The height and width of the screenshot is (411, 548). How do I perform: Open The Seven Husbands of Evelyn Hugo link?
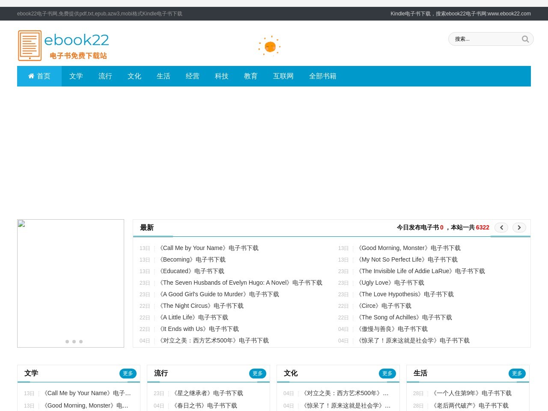click(240, 283)
